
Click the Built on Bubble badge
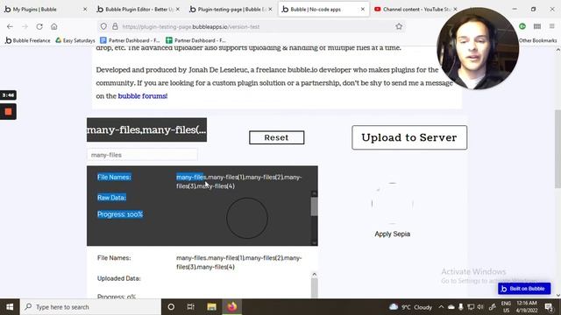pos(524,289)
